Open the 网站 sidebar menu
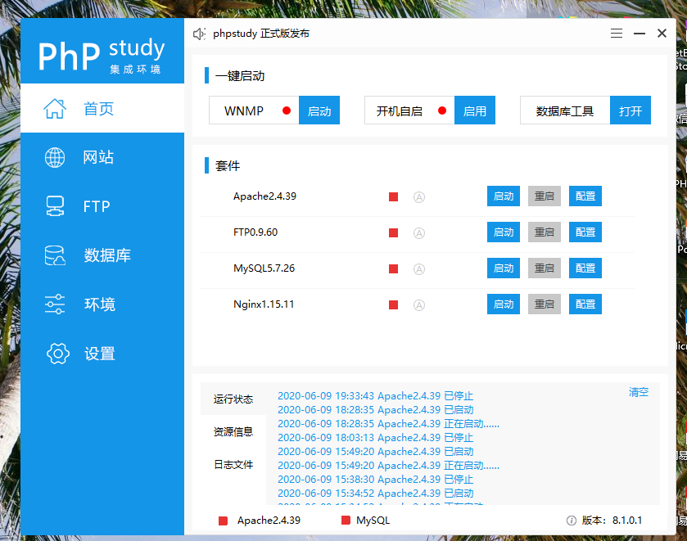687x541 pixels. (x=102, y=157)
